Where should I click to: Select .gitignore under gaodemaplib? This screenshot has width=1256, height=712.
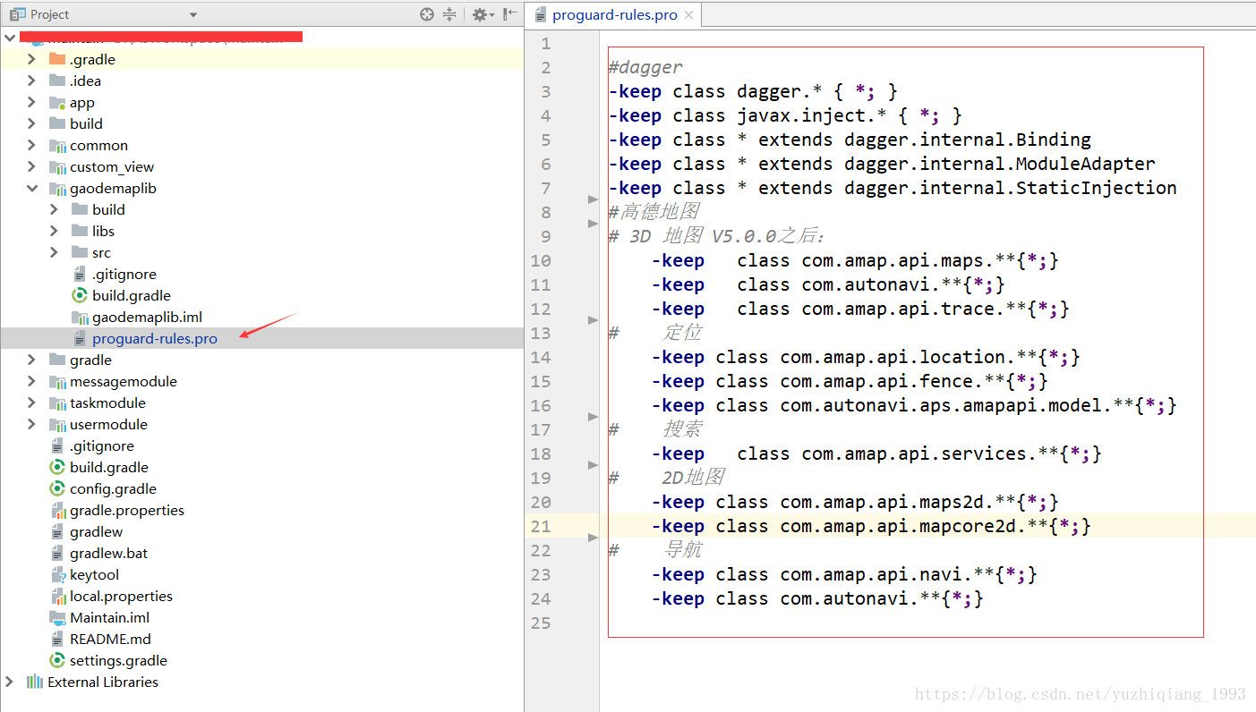(124, 274)
